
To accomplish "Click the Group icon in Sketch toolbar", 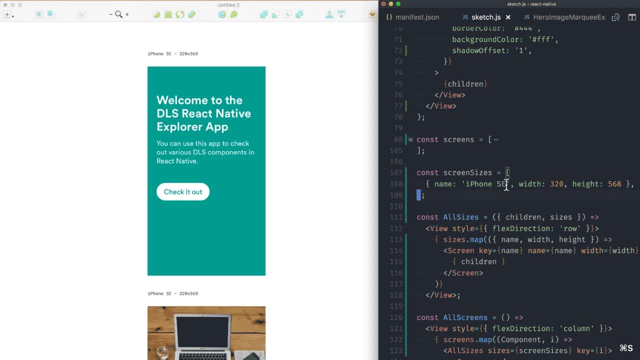I will pyautogui.click(x=39, y=14).
